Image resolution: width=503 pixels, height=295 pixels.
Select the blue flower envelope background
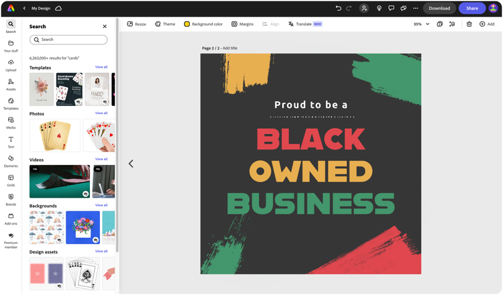pyautogui.click(x=82, y=227)
